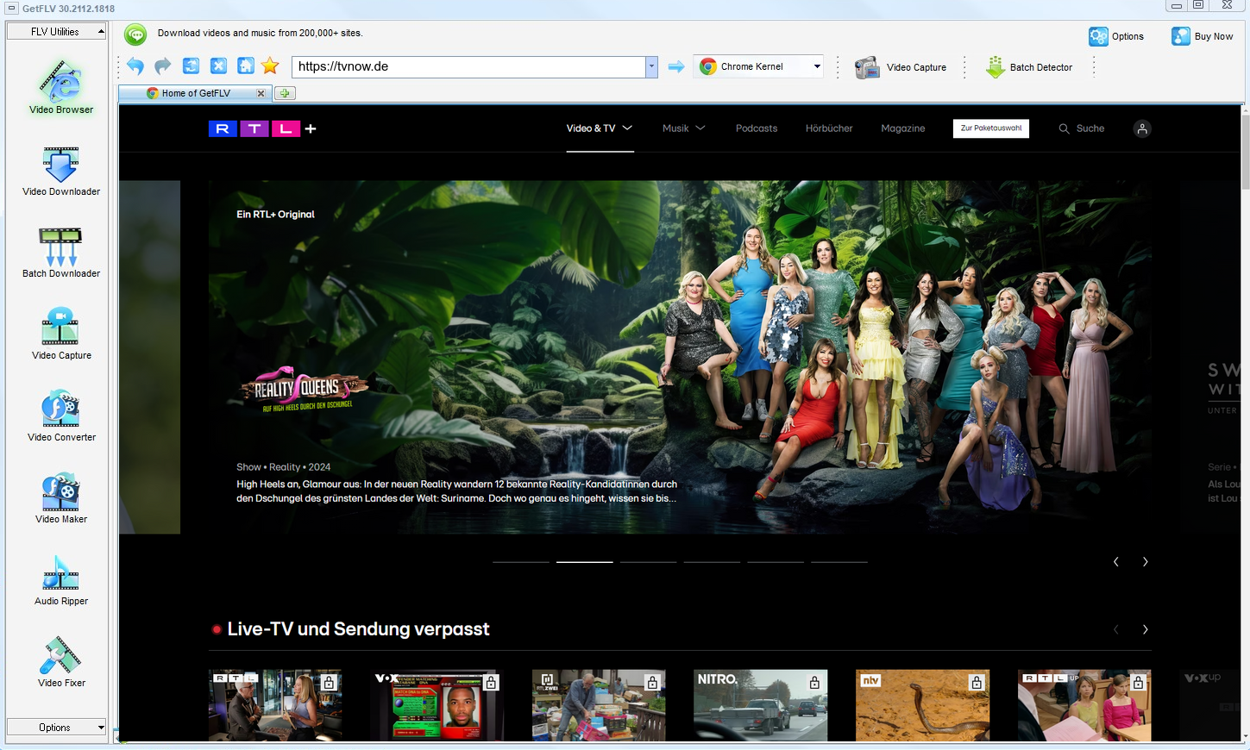Click the Suche search button
Image resolution: width=1250 pixels, height=750 pixels.
[1082, 128]
